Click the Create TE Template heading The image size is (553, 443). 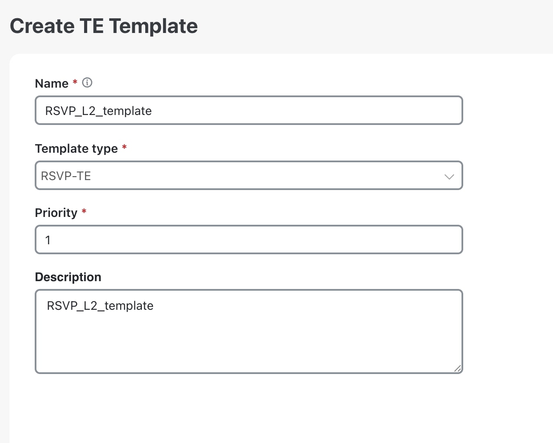pyautogui.click(x=104, y=26)
